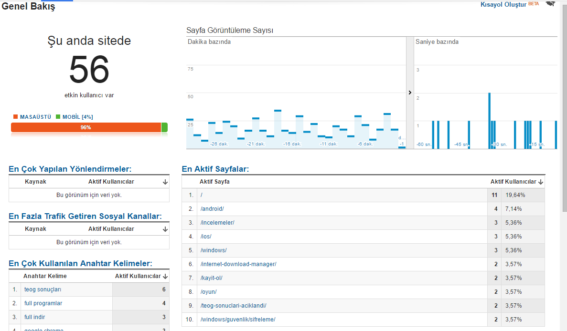The image size is (567, 331).
Task: Open the /internet-download-manager/ page link
Action: pos(238,264)
